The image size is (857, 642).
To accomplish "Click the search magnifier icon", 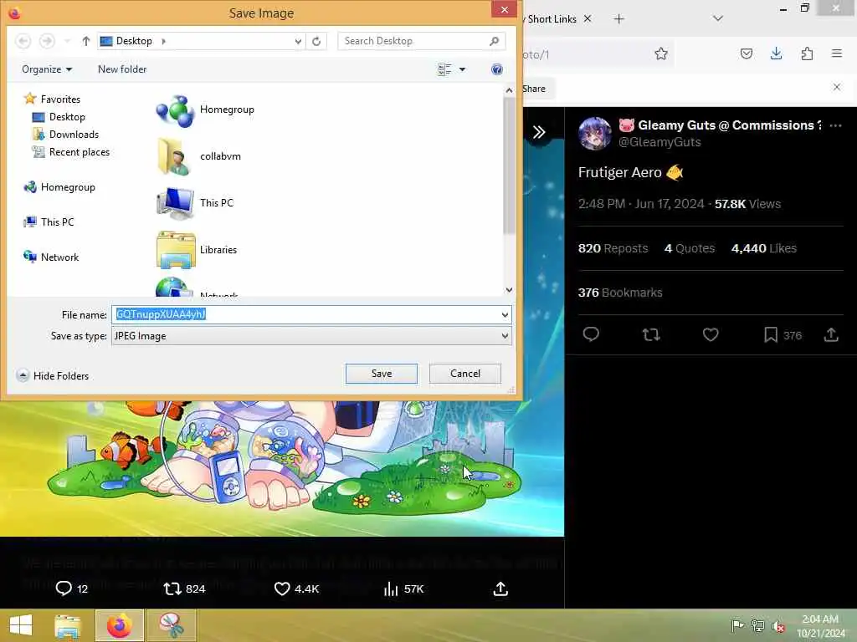I will coord(494,41).
